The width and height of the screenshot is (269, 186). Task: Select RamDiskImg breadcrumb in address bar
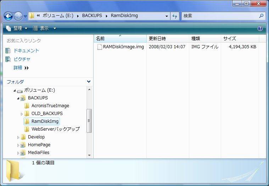pos(124,16)
